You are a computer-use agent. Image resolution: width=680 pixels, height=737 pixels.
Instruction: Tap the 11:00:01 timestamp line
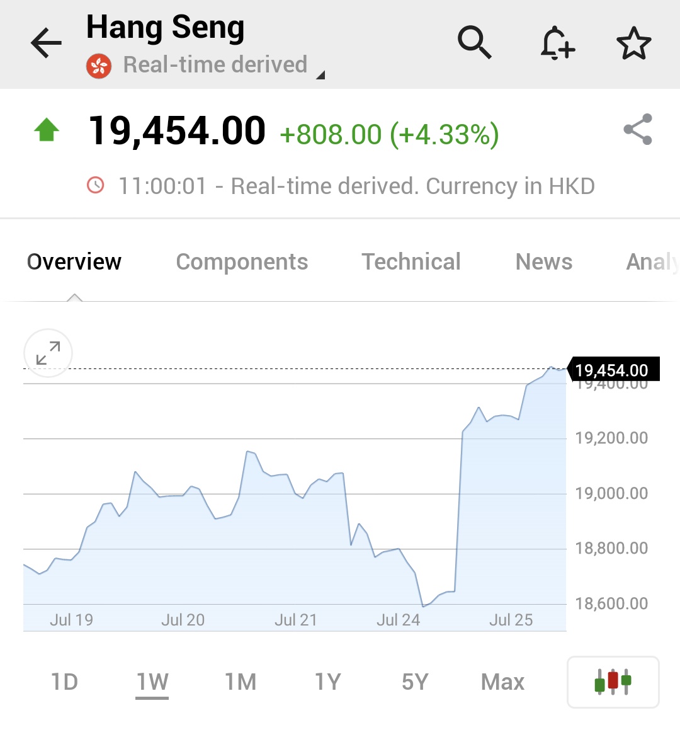[356, 186]
